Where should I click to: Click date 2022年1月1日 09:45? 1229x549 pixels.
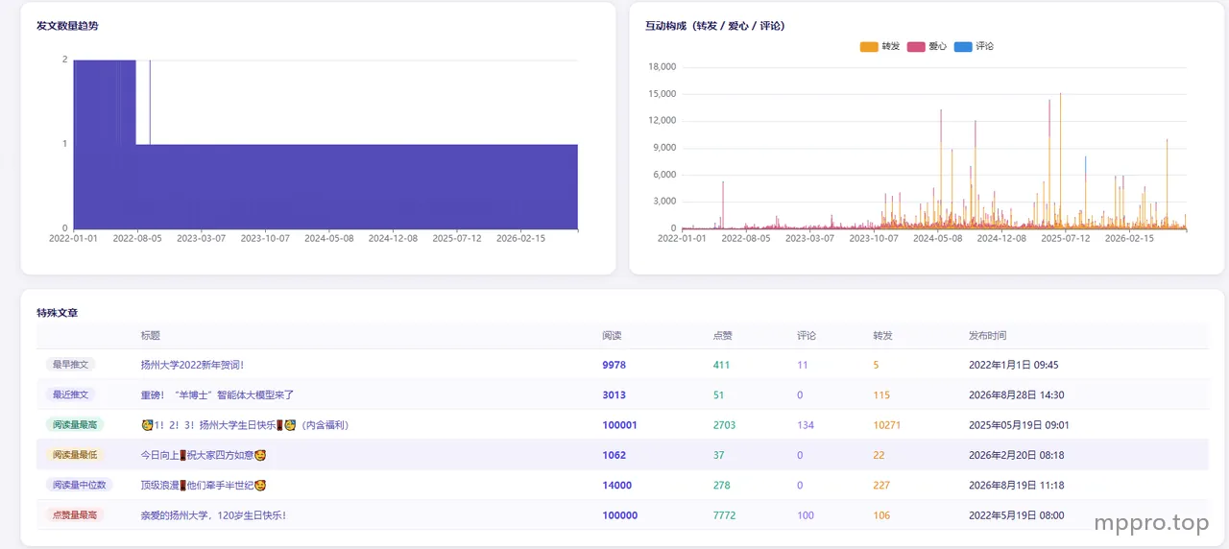1013,365
